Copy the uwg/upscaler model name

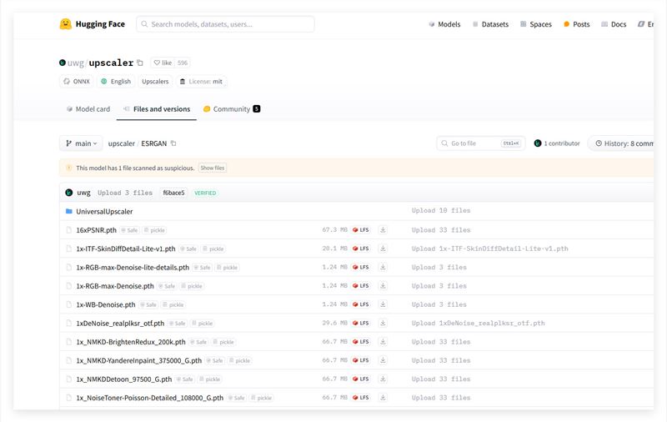point(140,63)
